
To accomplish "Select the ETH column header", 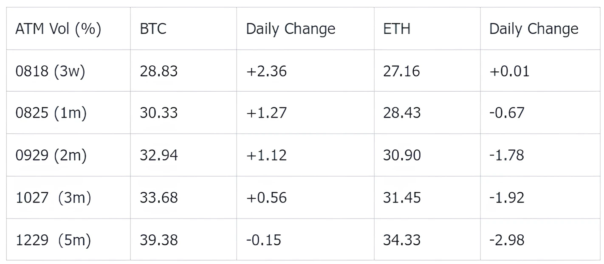I will pos(397,29).
